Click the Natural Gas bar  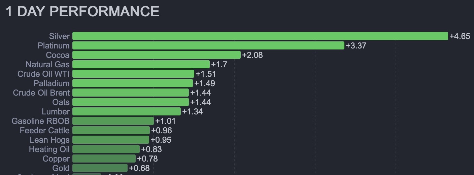click(x=141, y=64)
